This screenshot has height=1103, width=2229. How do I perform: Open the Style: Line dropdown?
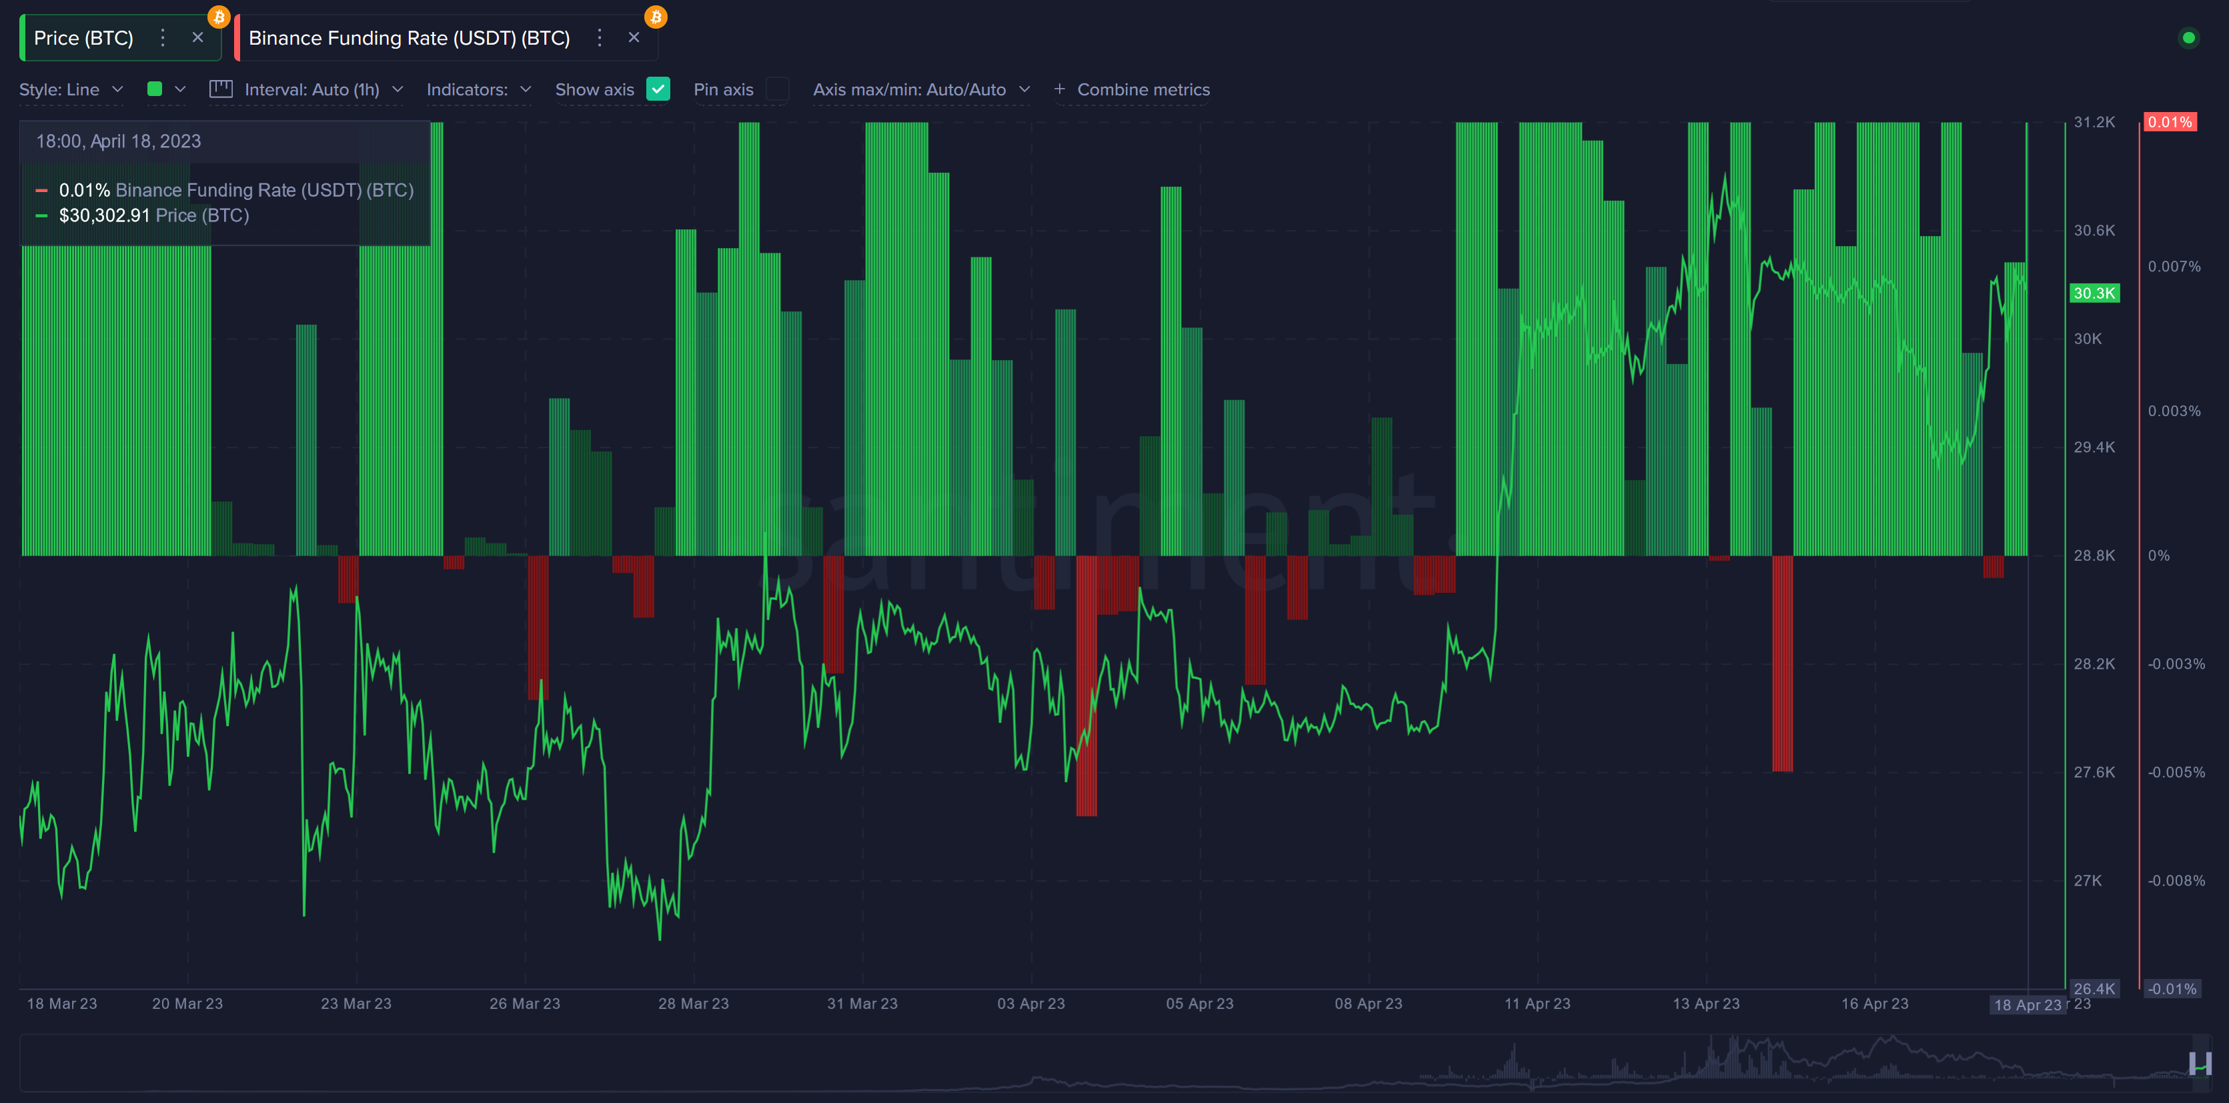point(71,88)
